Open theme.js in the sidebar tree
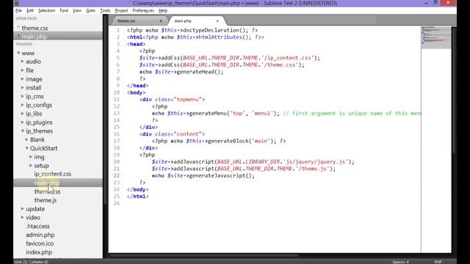Screen dimensions: 470x264 pos(46,200)
